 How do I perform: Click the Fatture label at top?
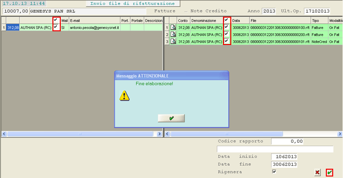click(165, 11)
